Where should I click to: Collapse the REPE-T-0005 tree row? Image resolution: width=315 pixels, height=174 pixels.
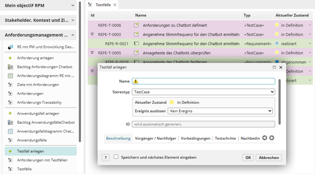pos(92,53)
